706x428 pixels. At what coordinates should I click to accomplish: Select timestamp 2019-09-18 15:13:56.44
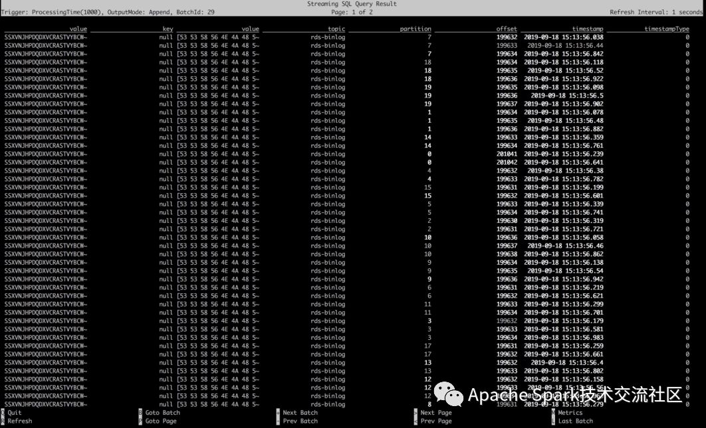(566, 45)
